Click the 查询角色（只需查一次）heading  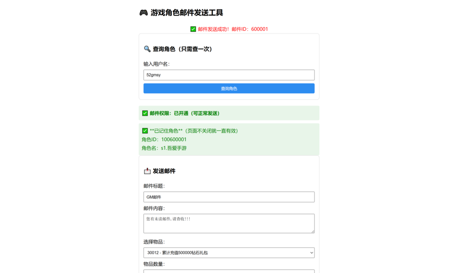(182, 49)
